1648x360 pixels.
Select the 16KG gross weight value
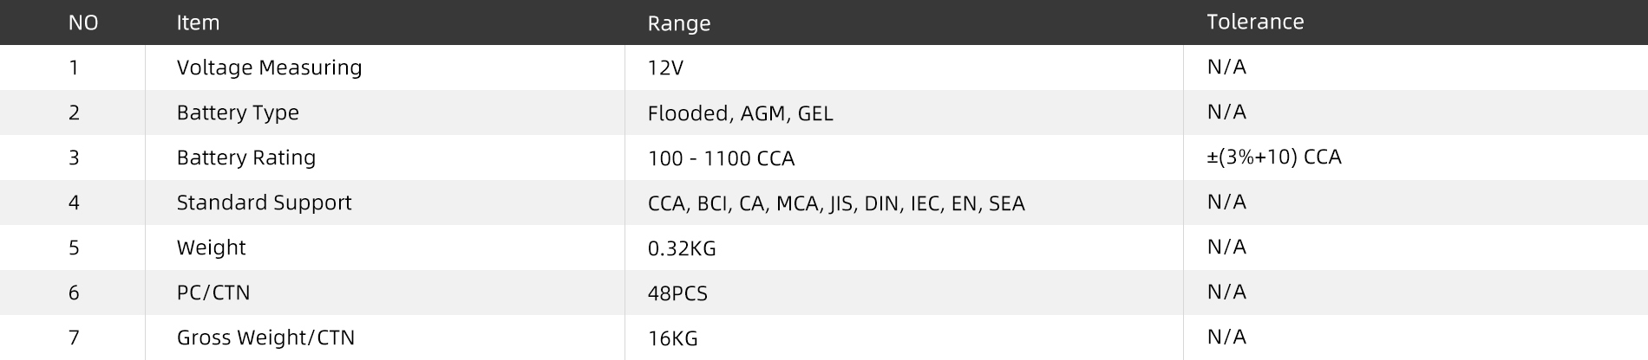672,338
